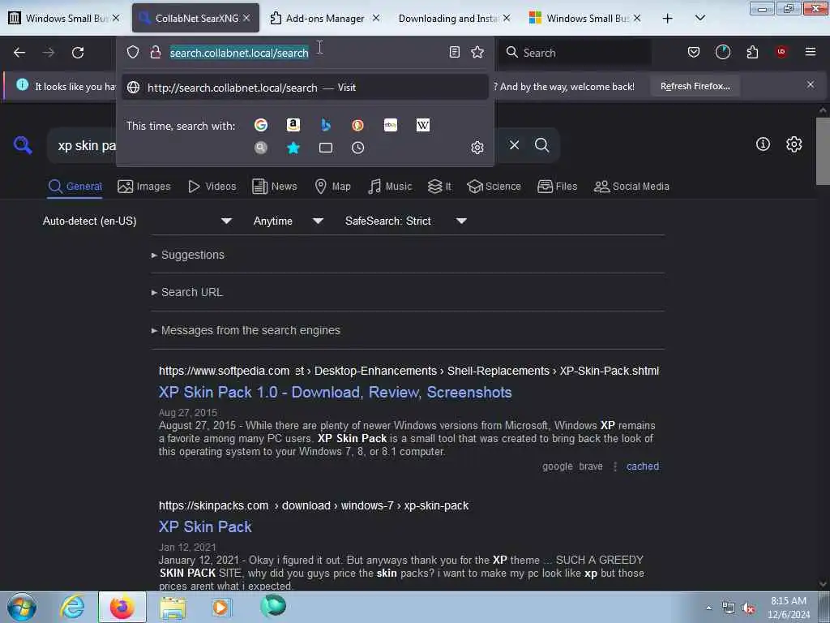Click the insecure connection padlock icon

(155, 52)
